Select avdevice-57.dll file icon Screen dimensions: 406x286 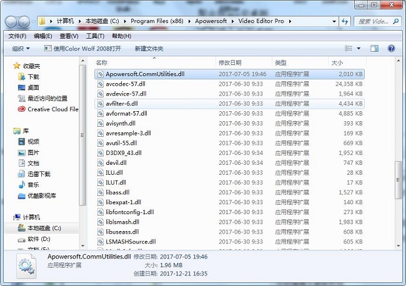click(x=101, y=94)
